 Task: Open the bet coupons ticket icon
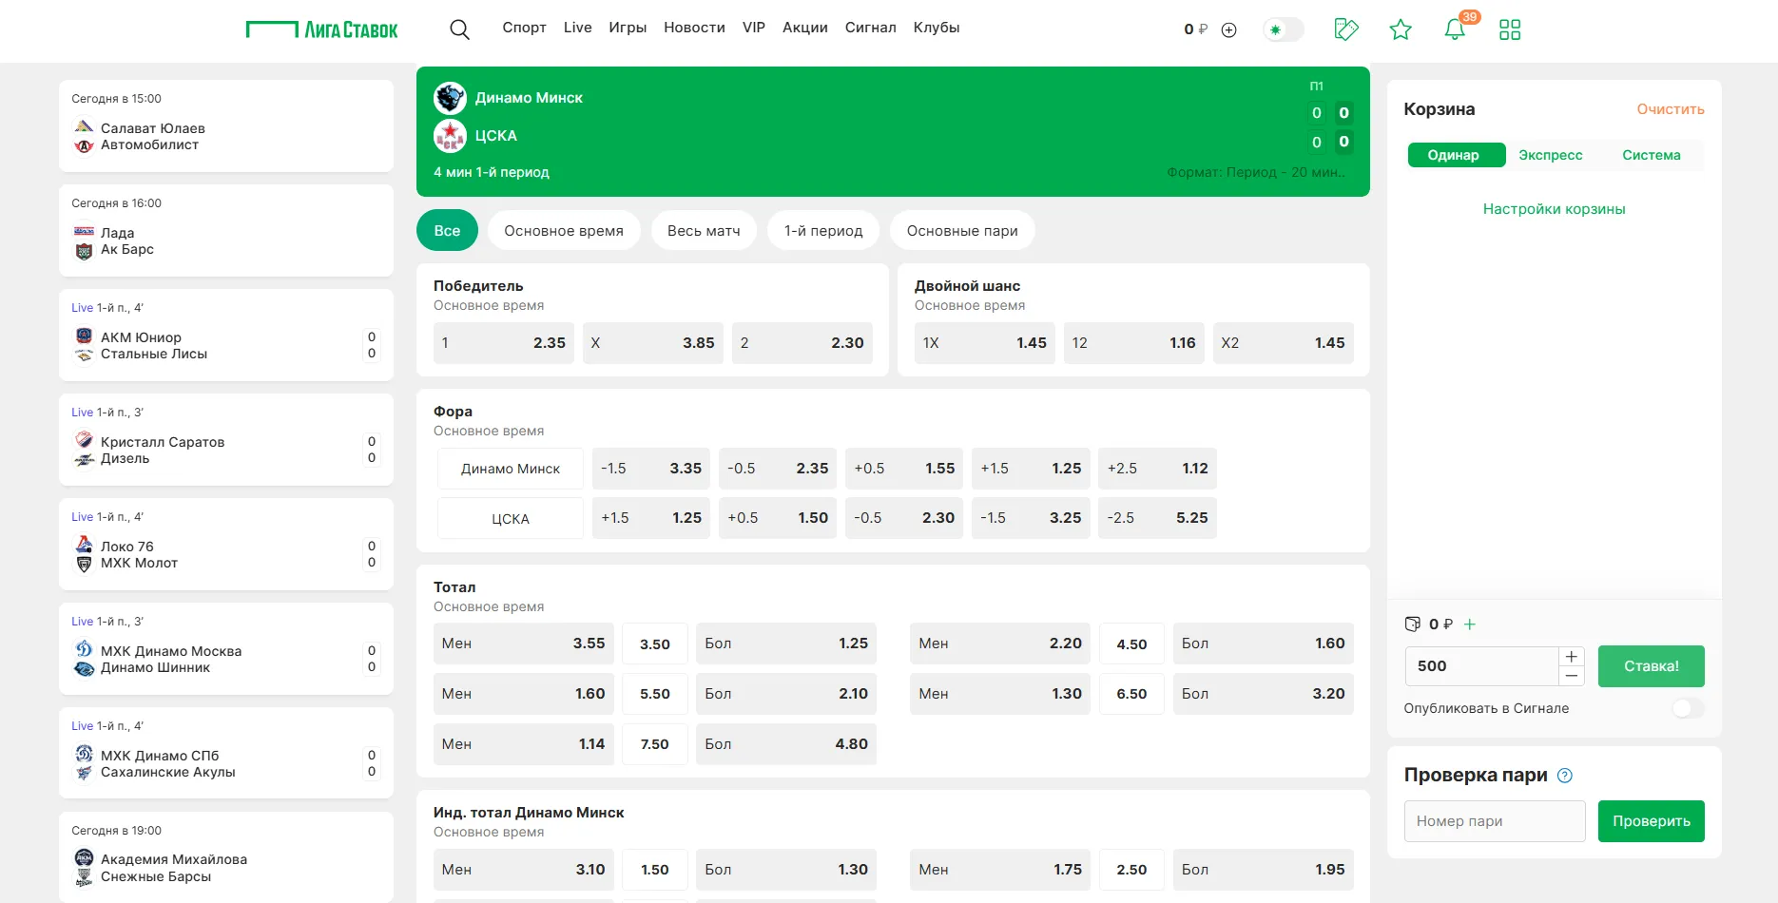pos(1346,29)
